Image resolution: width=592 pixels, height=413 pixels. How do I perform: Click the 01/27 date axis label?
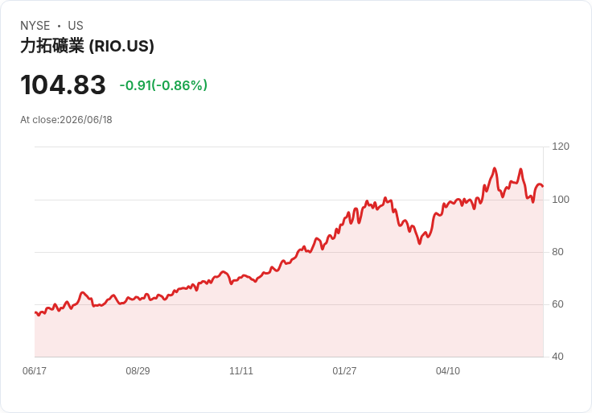[x=344, y=371]
